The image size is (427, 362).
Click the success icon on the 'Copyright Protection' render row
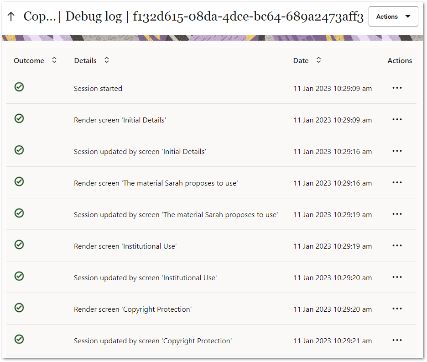(x=19, y=308)
